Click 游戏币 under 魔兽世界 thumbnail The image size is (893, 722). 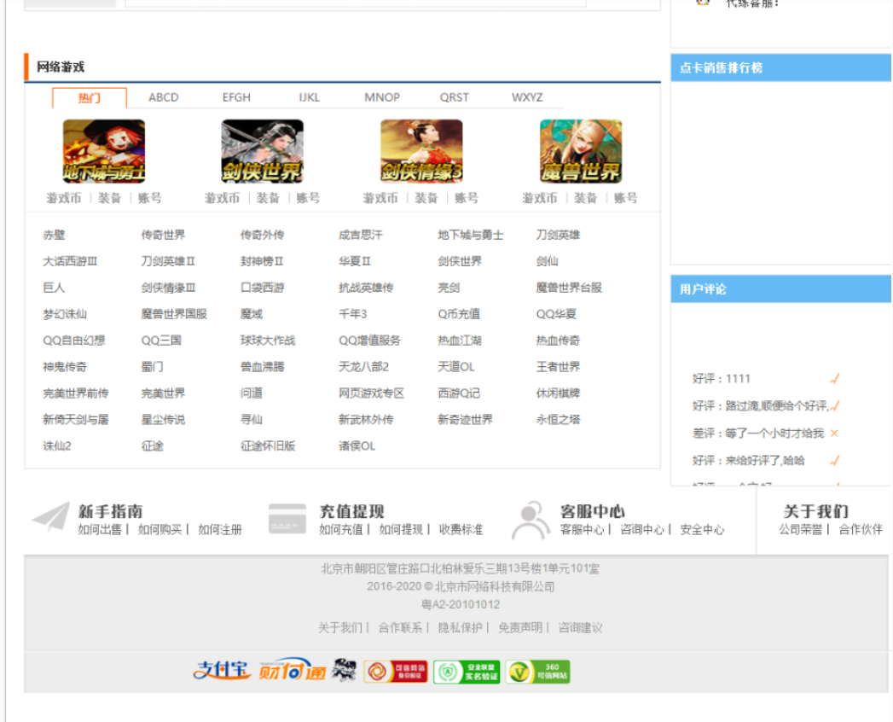click(x=540, y=198)
